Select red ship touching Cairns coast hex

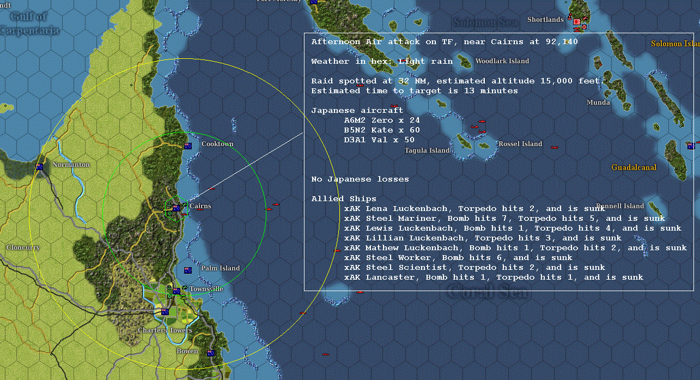(x=184, y=214)
